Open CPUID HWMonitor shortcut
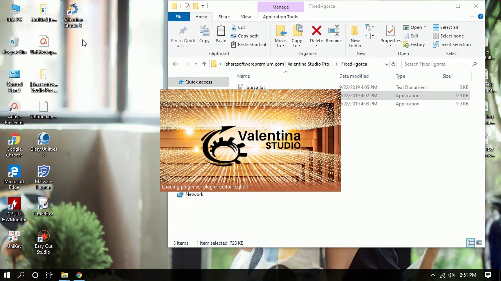Screen dimensions: 501x281 pyautogui.click(x=14, y=210)
